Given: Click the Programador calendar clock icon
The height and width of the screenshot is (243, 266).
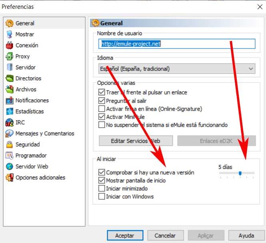Looking at the screenshot, I should point(9,155).
